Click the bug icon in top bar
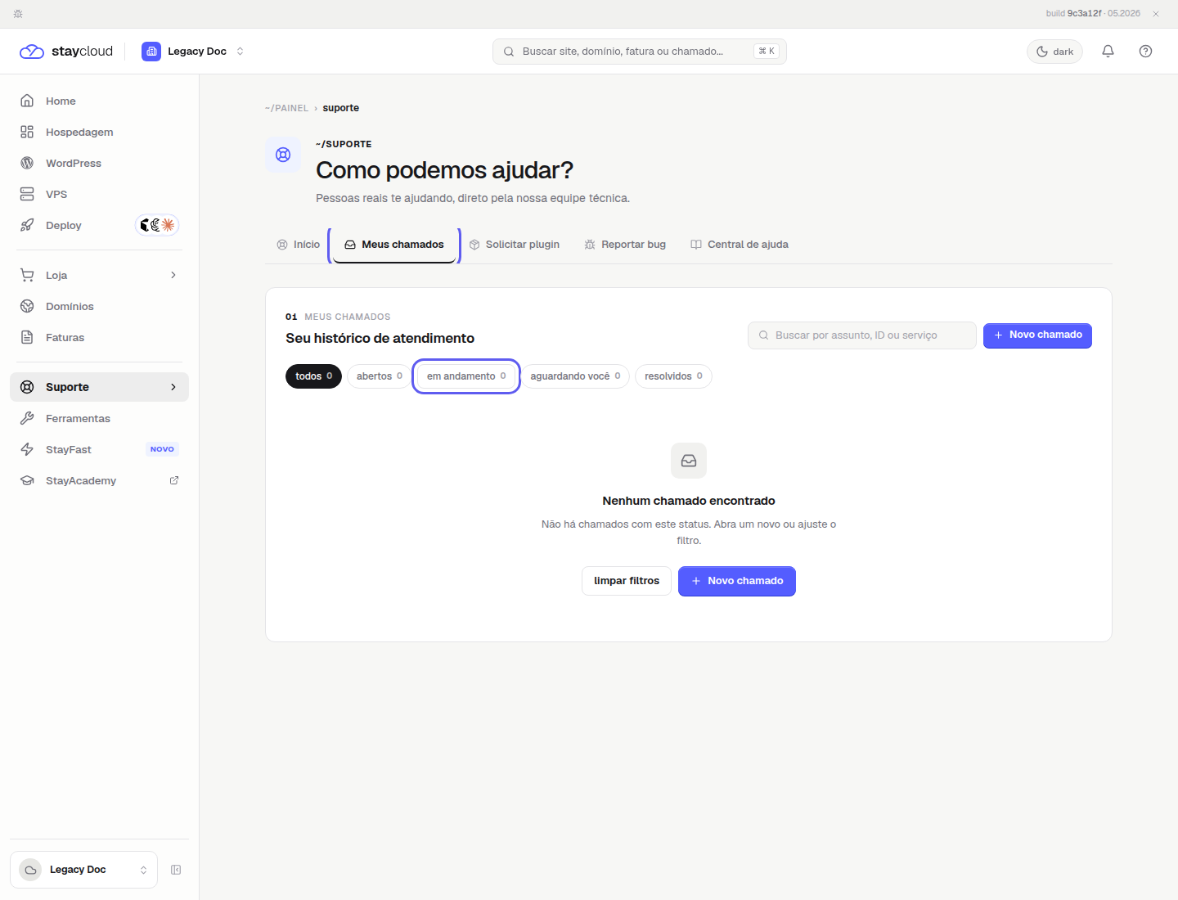The width and height of the screenshot is (1178, 900). tap(18, 14)
